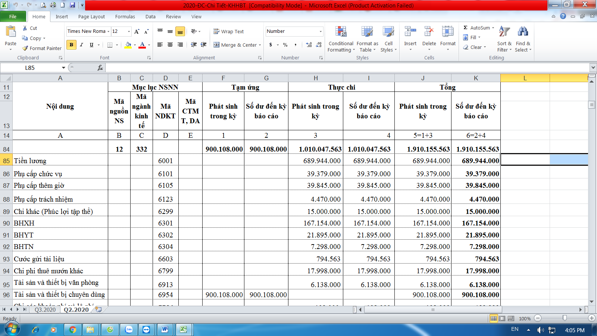Cut the selection with the scissors icon
Image resolution: width=597 pixels, height=336 pixels.
click(25, 28)
